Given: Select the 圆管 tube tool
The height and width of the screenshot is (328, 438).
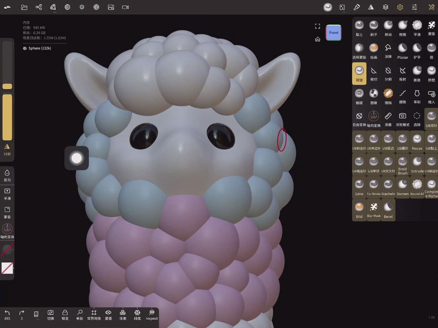Looking at the screenshot, I should (402, 97).
